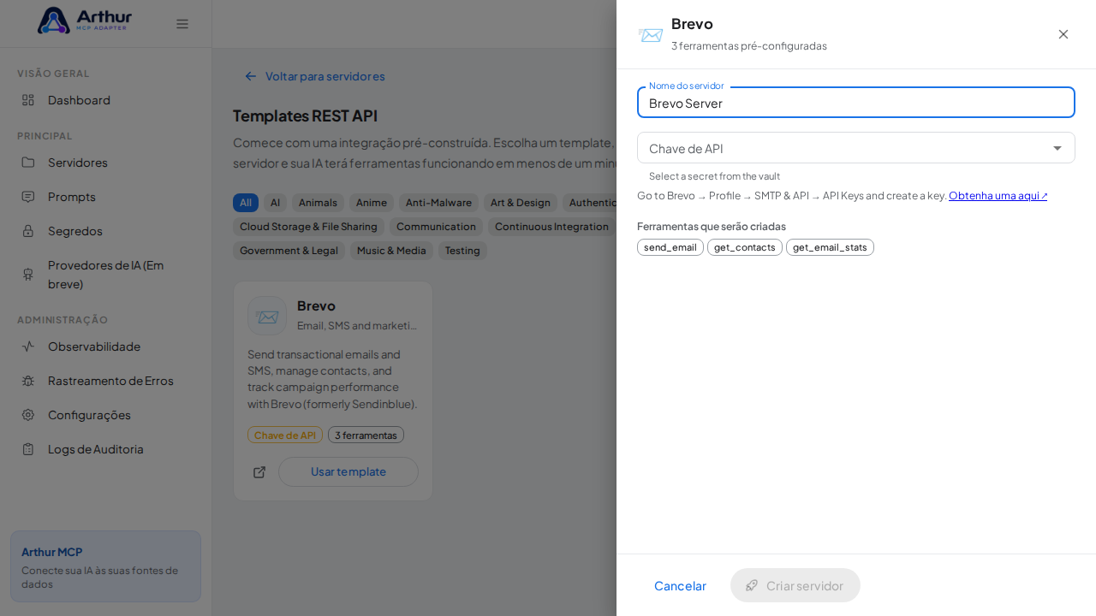
Task: Toggle the sidebar hamburger menu icon
Action: click(x=182, y=24)
